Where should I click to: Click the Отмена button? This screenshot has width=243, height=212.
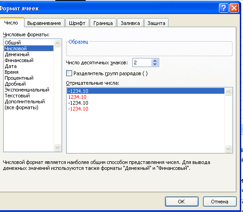(219, 202)
